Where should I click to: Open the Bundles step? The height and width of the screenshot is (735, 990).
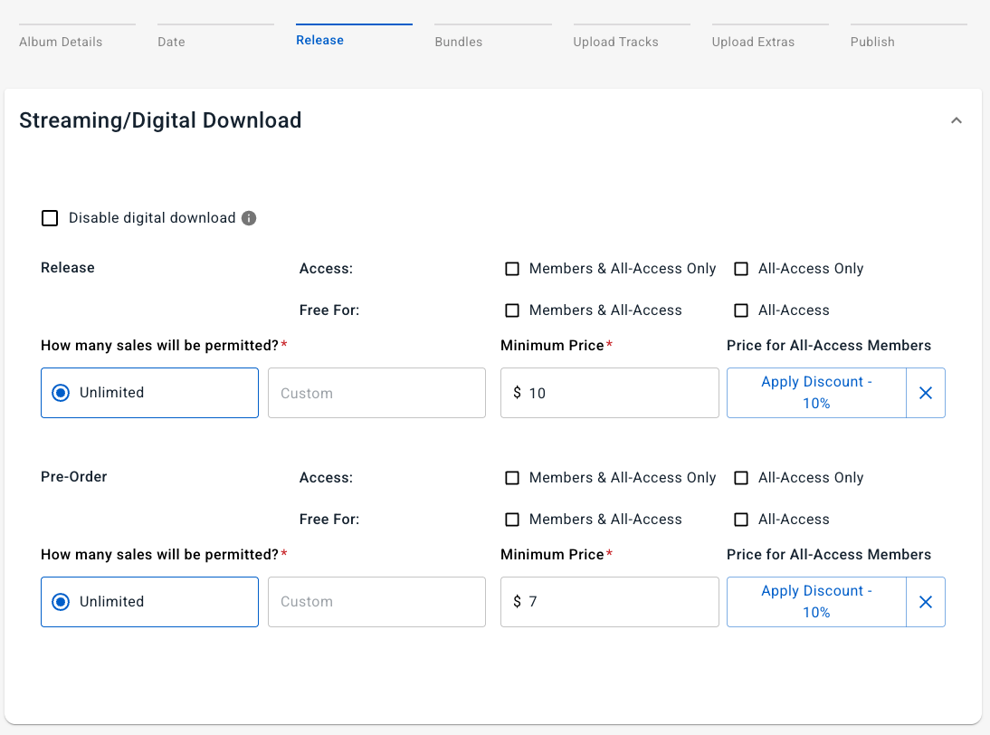(x=459, y=42)
